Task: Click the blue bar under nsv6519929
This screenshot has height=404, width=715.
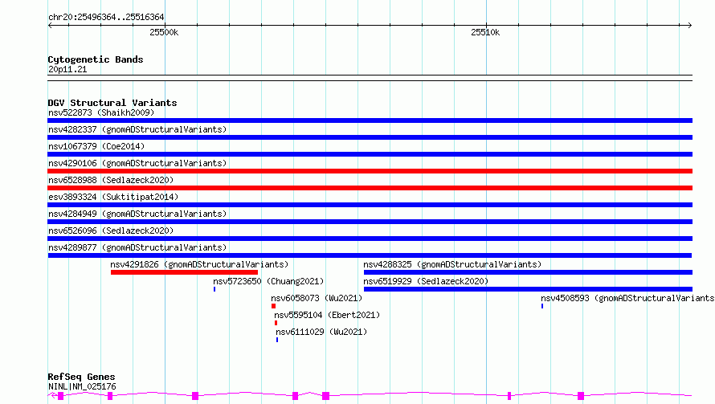Action: [528, 289]
